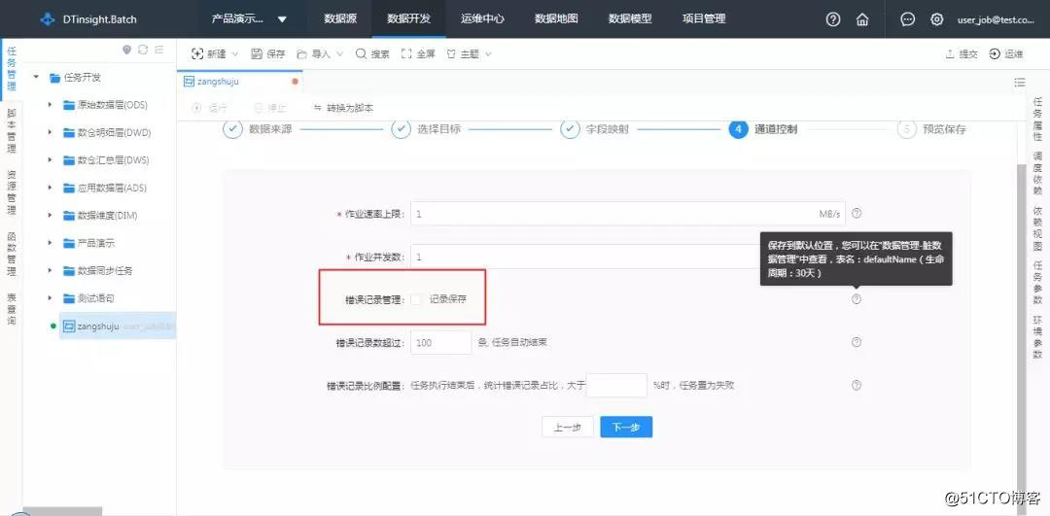Click 运维 in the right toolbar

tap(1006, 54)
